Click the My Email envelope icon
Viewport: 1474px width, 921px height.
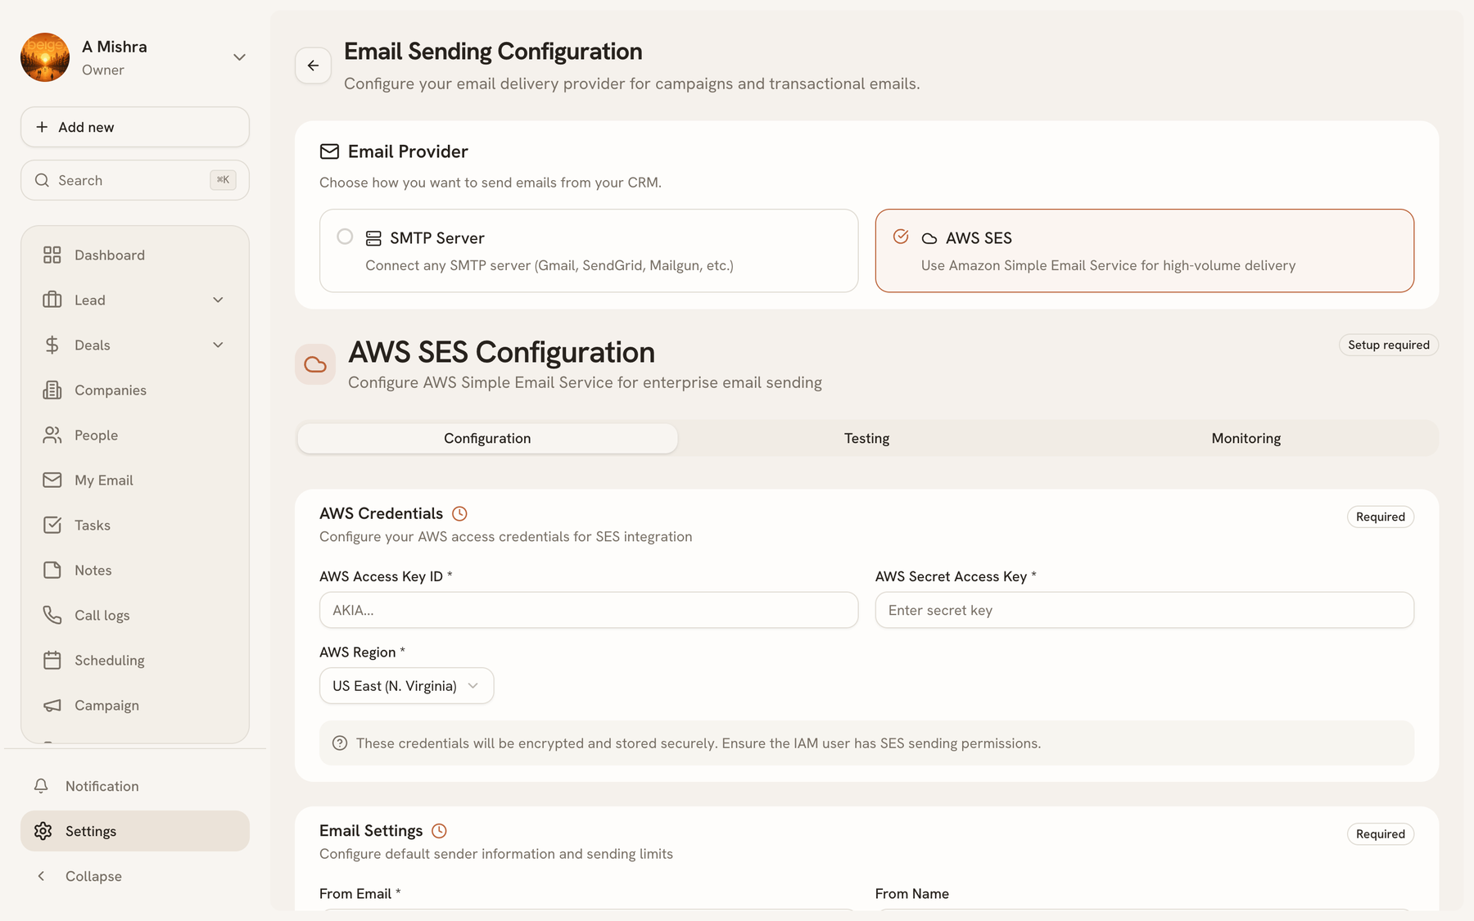coord(52,480)
